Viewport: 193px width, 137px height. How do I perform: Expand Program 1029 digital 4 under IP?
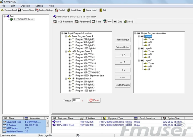(69, 91)
